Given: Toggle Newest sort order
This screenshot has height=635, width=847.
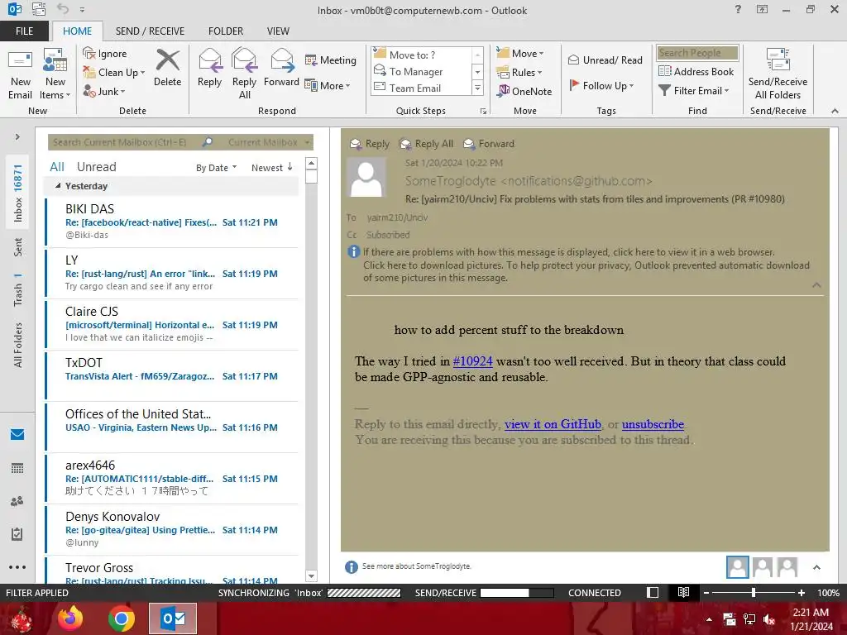Looking at the screenshot, I should pyautogui.click(x=271, y=167).
